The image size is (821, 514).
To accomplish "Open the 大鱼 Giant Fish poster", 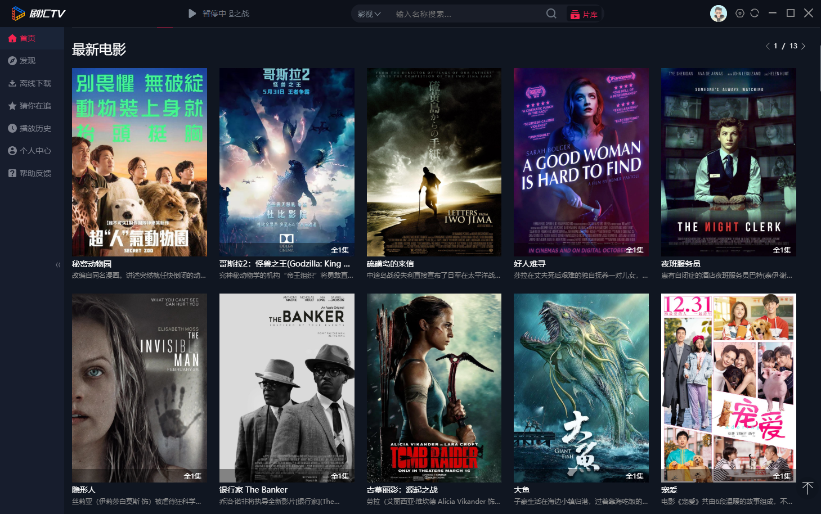I will click(581, 388).
